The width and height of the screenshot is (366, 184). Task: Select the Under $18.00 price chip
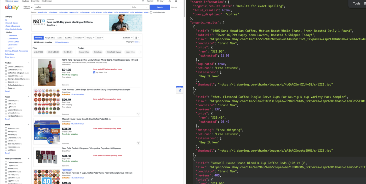point(38,52)
